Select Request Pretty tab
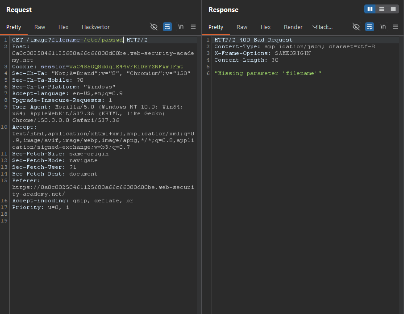The width and height of the screenshot is (404, 314). [14, 27]
